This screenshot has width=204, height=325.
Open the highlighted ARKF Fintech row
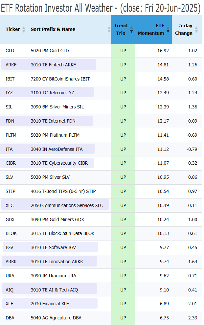(x=49, y=65)
